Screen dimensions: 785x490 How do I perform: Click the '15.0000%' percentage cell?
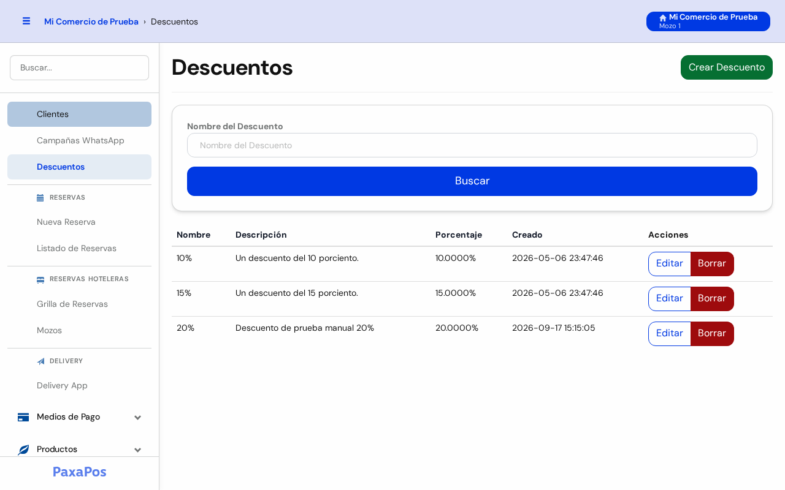tap(456, 293)
